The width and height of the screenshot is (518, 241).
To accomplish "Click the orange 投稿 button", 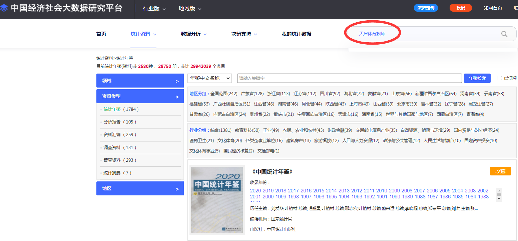I will [x=461, y=8].
